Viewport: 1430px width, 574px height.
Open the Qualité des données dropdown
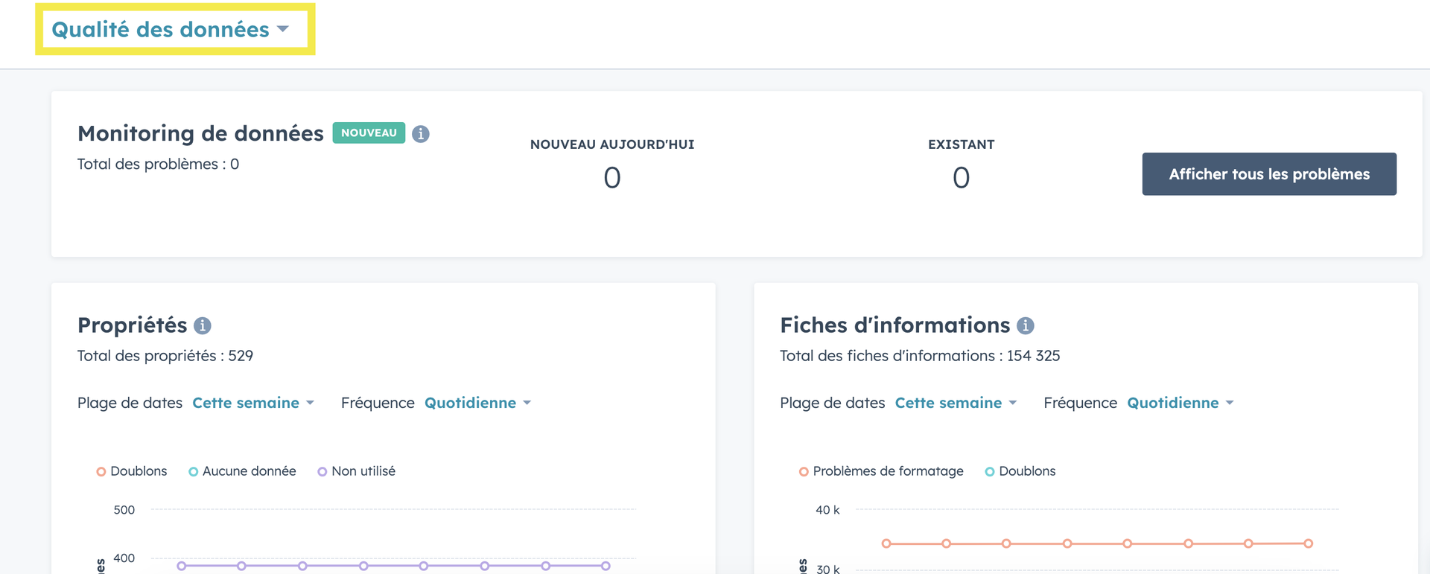coord(170,29)
